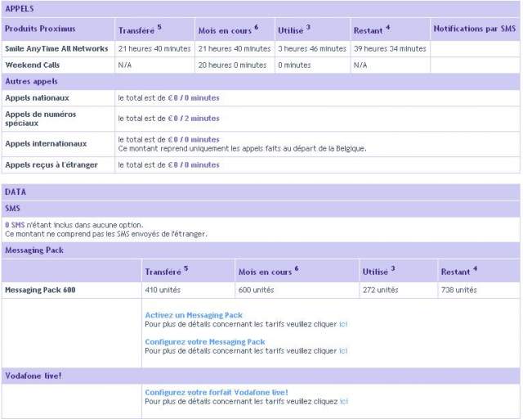Click 'ici' below 'Activez un Messaging Pack'
The height and width of the screenshot is (419, 523).
coord(343,324)
